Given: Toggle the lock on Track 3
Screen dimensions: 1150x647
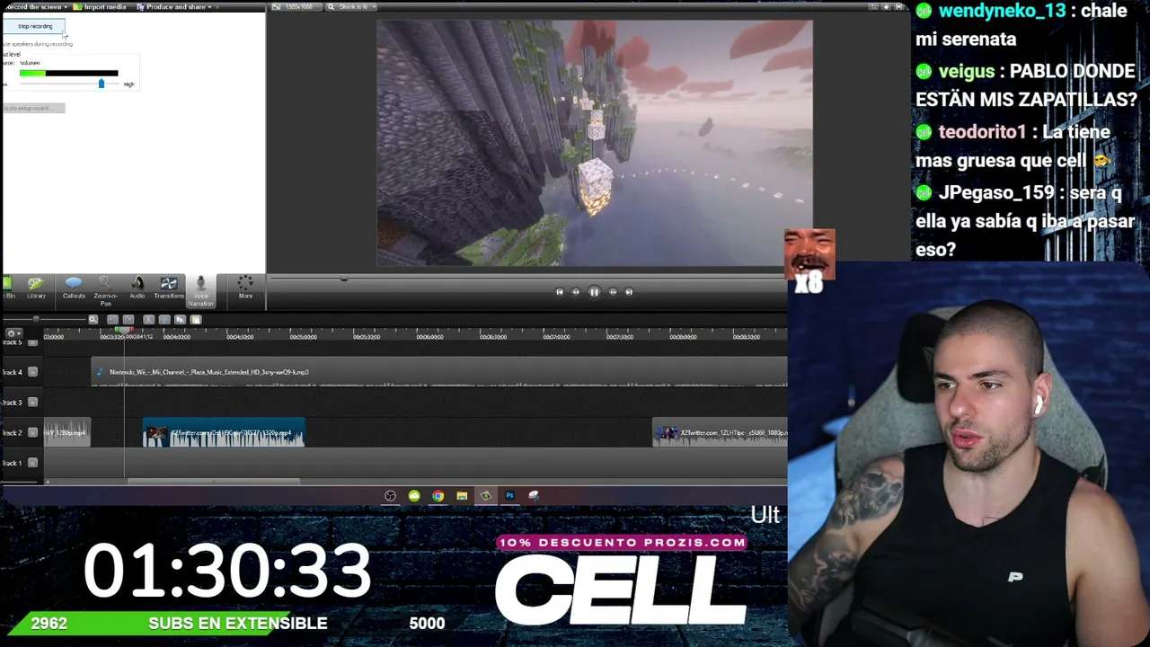Looking at the screenshot, I should pos(33,402).
